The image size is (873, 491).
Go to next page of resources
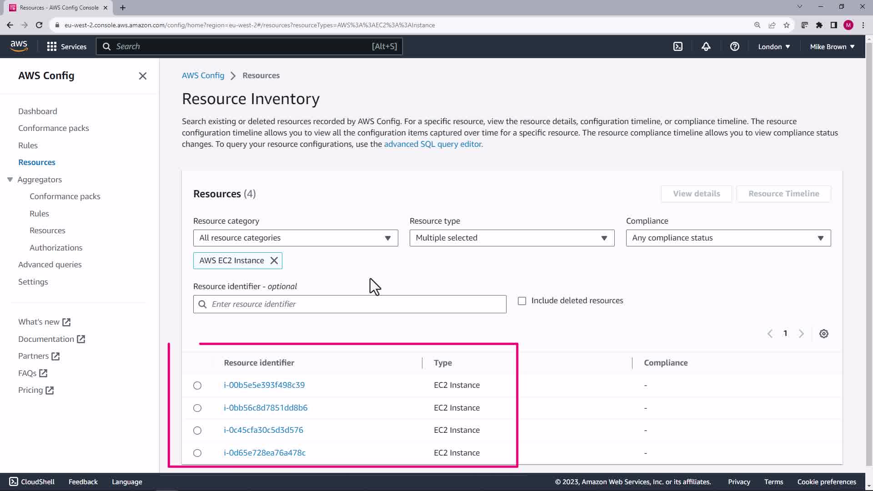coord(801,334)
